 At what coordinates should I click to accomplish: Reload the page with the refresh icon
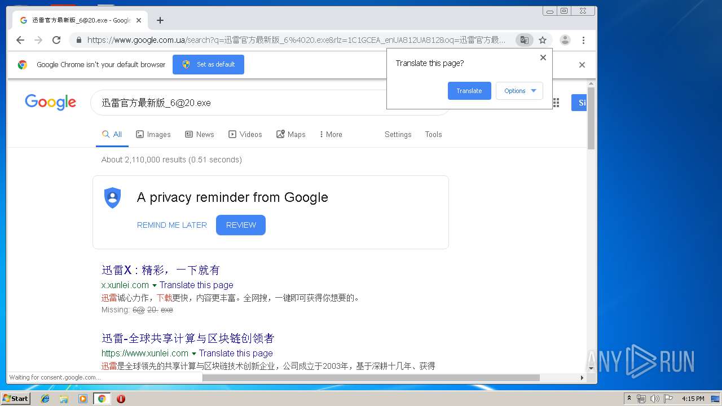56,40
